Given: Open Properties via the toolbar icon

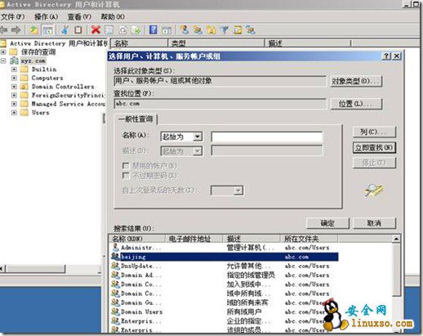Looking at the screenshot, I should 109,30.
